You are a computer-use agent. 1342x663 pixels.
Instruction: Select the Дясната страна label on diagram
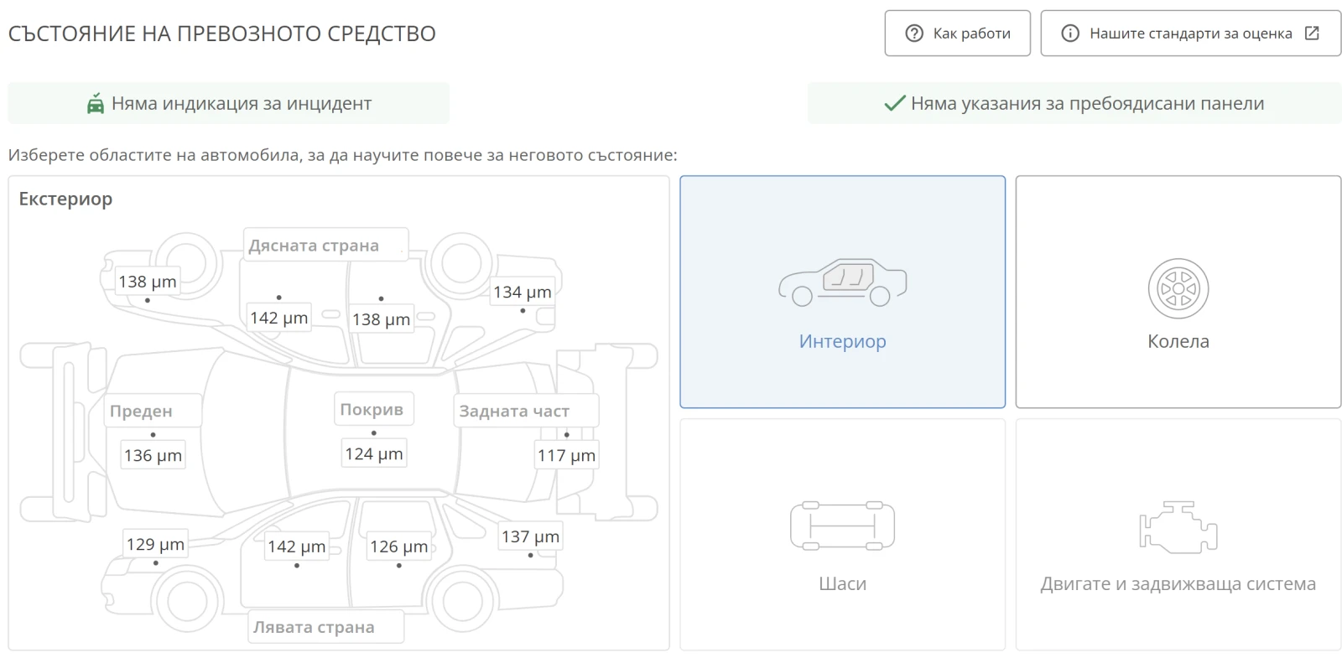pos(314,246)
